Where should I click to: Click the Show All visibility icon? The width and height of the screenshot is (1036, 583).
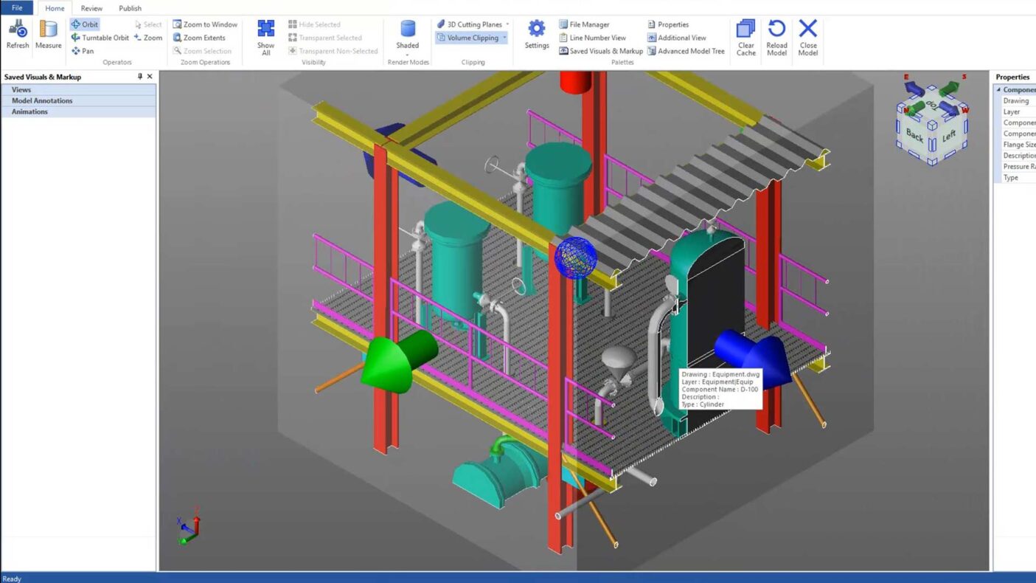click(x=265, y=37)
